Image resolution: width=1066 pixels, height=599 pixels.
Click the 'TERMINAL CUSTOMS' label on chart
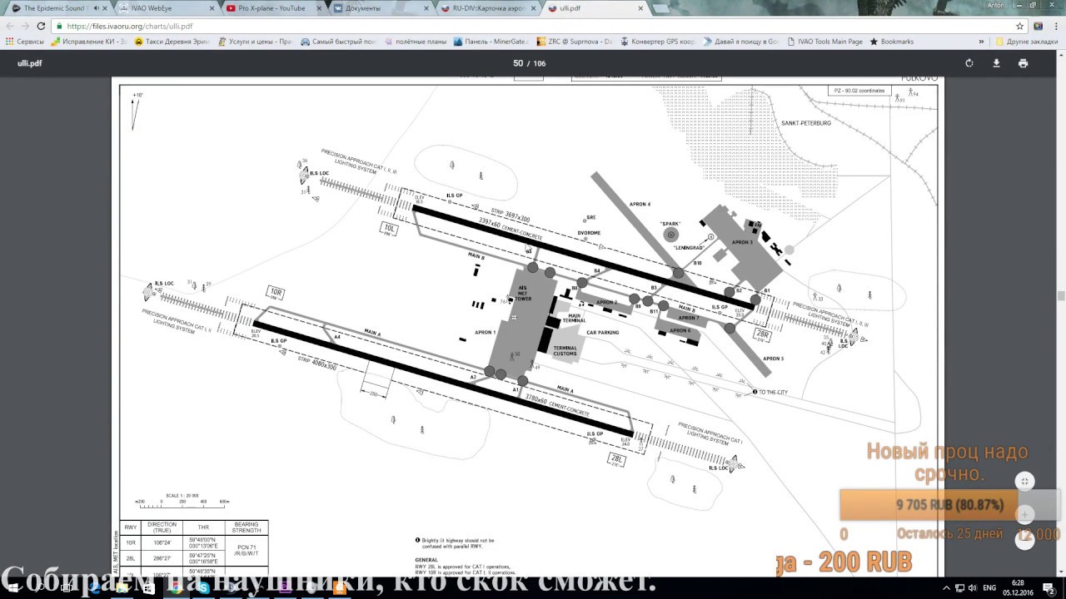565,351
